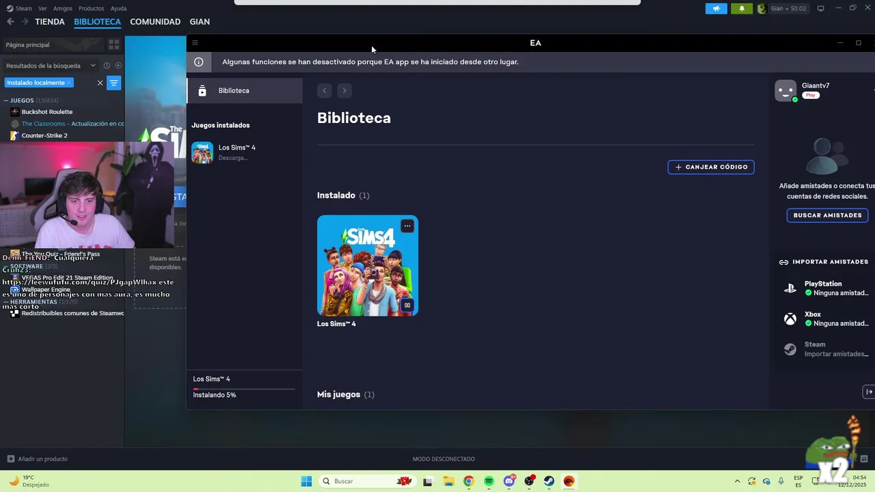Open Steam announcements megaphone button

pyautogui.click(x=716, y=8)
